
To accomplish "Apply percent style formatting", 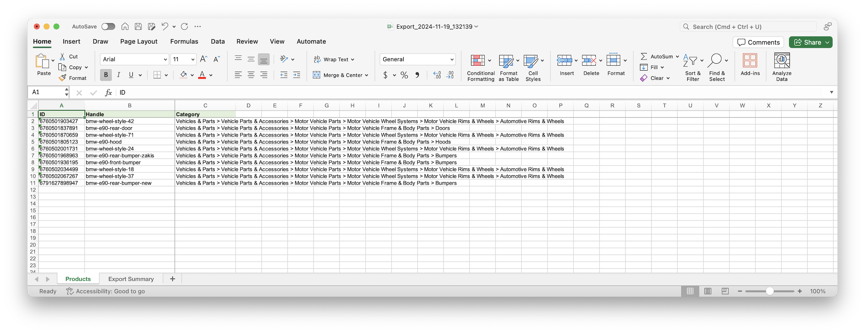I will (404, 75).
